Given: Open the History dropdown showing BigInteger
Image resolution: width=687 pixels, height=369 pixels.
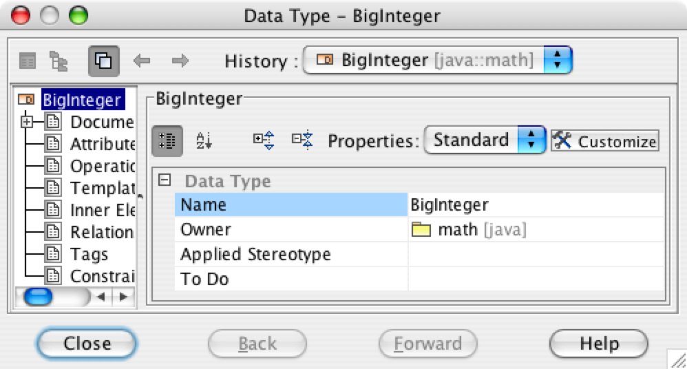Looking at the screenshot, I should 438,60.
